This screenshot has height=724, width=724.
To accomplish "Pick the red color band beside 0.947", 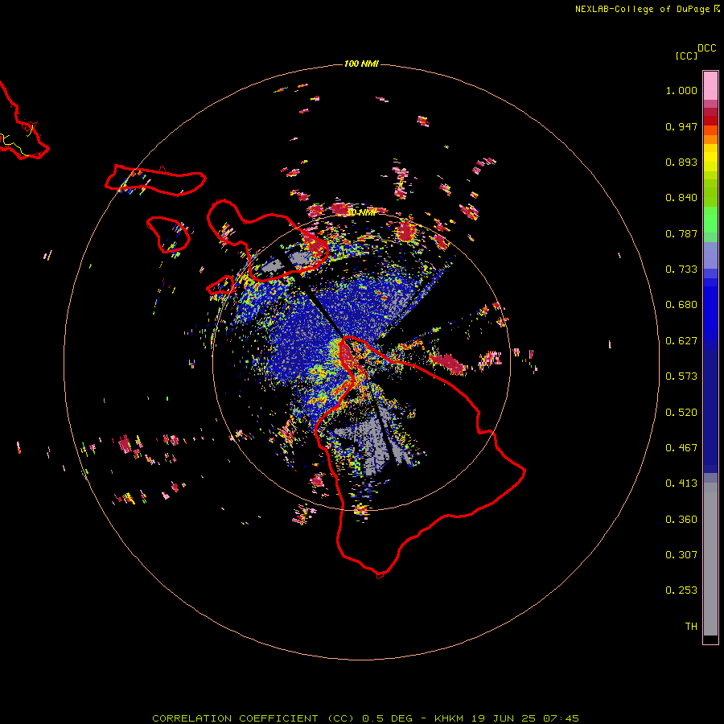I will click(710, 121).
